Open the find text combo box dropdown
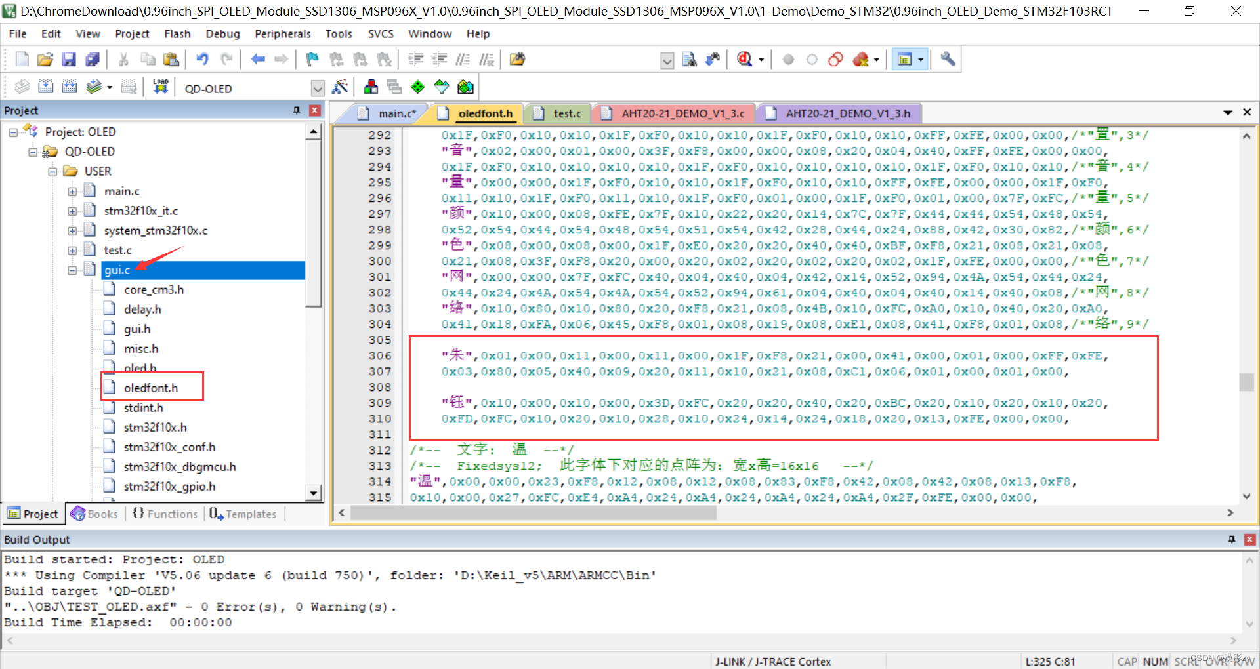The image size is (1260, 669). point(667,60)
